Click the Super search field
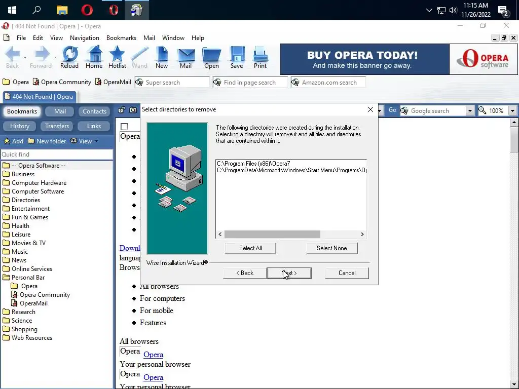The width and height of the screenshot is (519, 389). pyautogui.click(x=172, y=83)
